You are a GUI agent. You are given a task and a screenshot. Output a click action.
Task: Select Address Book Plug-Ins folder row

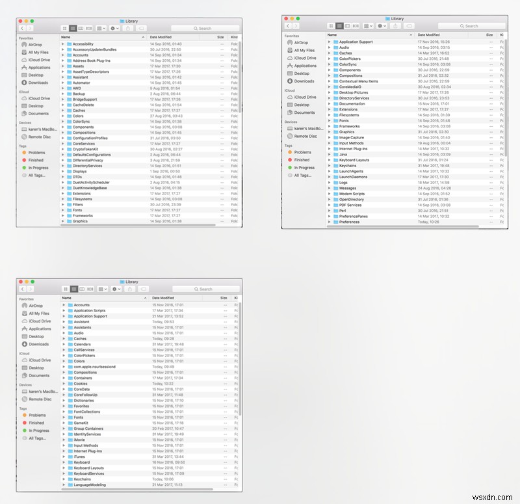pos(149,60)
